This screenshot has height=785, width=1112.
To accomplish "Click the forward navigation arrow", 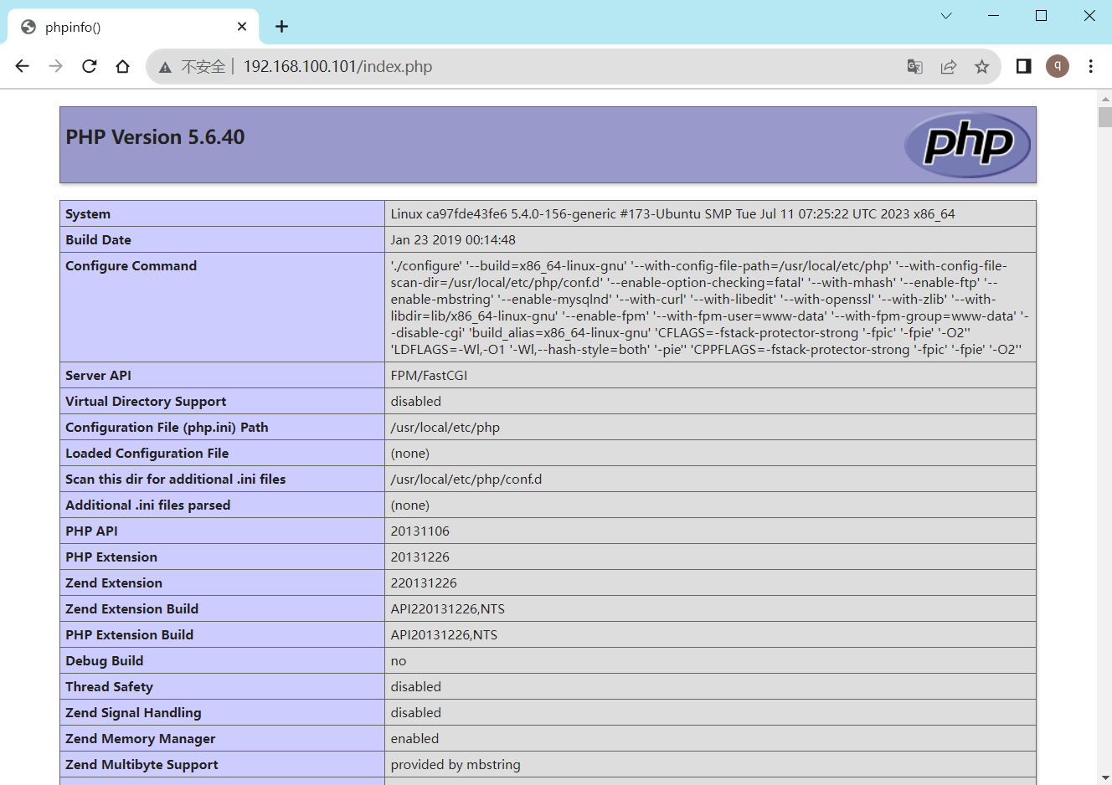I will (x=56, y=66).
